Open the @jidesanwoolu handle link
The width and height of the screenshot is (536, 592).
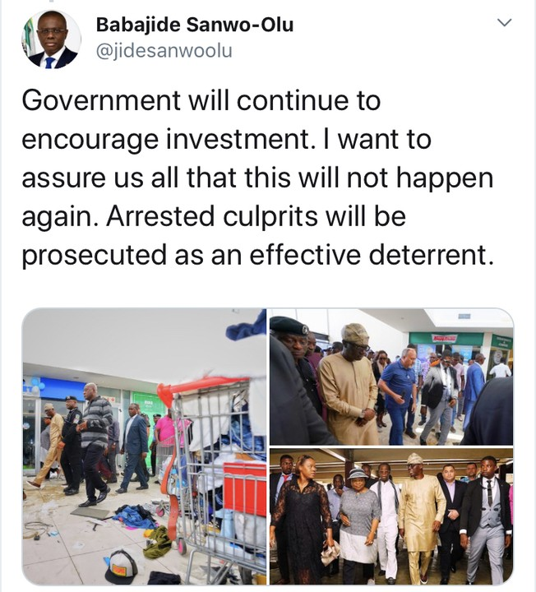tap(164, 51)
